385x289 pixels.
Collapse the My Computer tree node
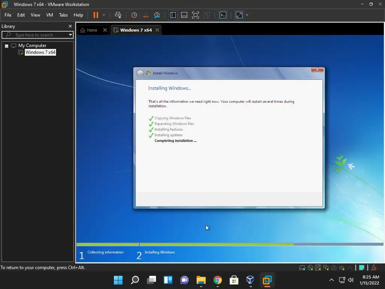pyautogui.click(x=7, y=46)
